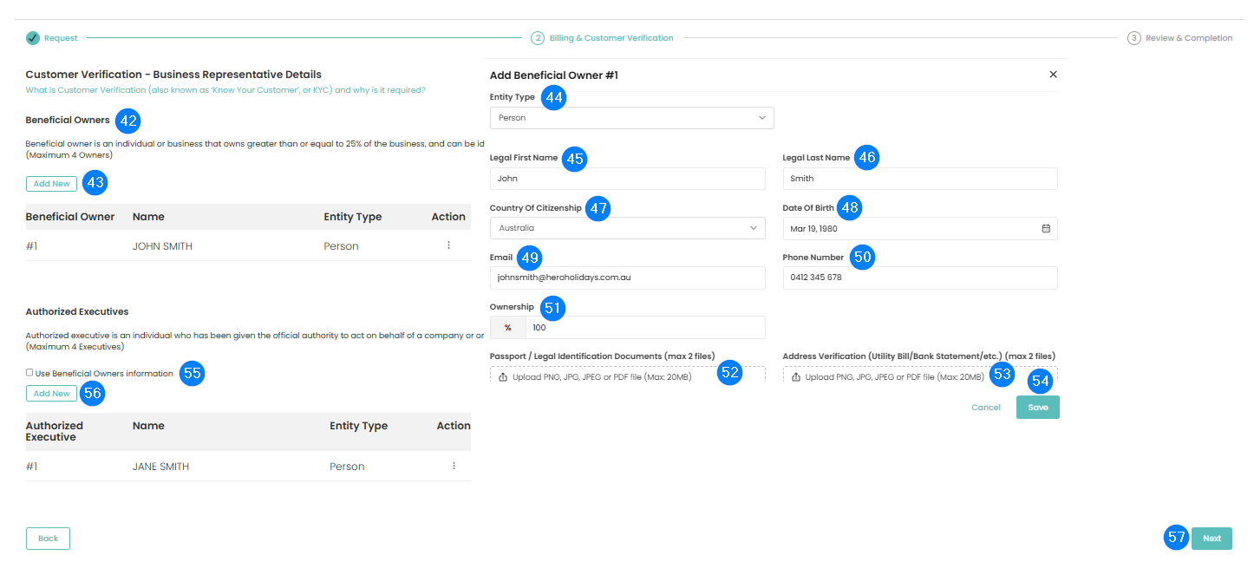Focus the Ownership percentage field
Viewport: 1254px width, 562px height.
click(x=644, y=328)
